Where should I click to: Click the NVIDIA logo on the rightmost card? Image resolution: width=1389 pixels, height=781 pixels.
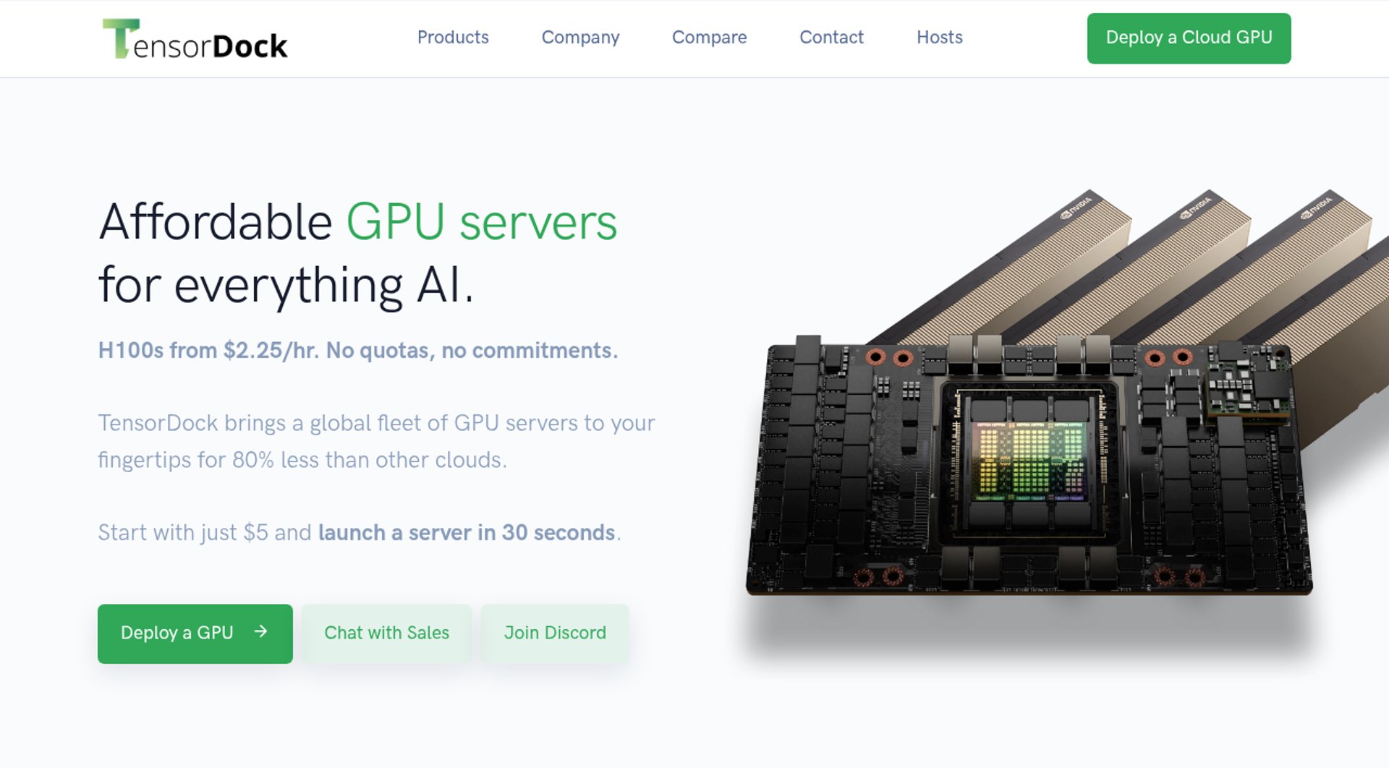pos(1316,206)
